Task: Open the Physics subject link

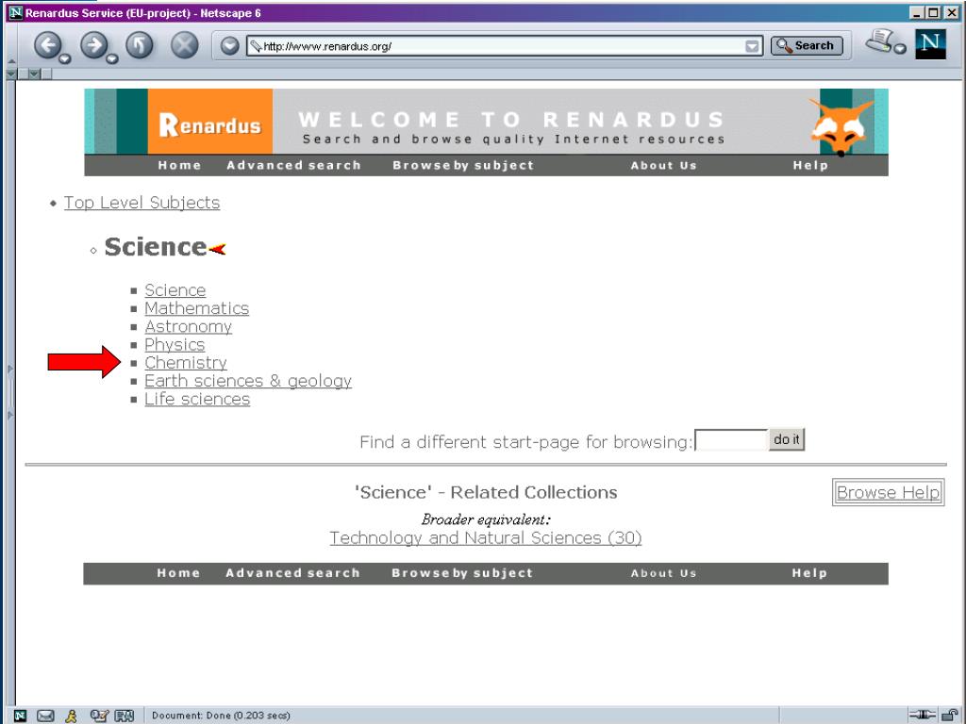Action: coord(175,344)
